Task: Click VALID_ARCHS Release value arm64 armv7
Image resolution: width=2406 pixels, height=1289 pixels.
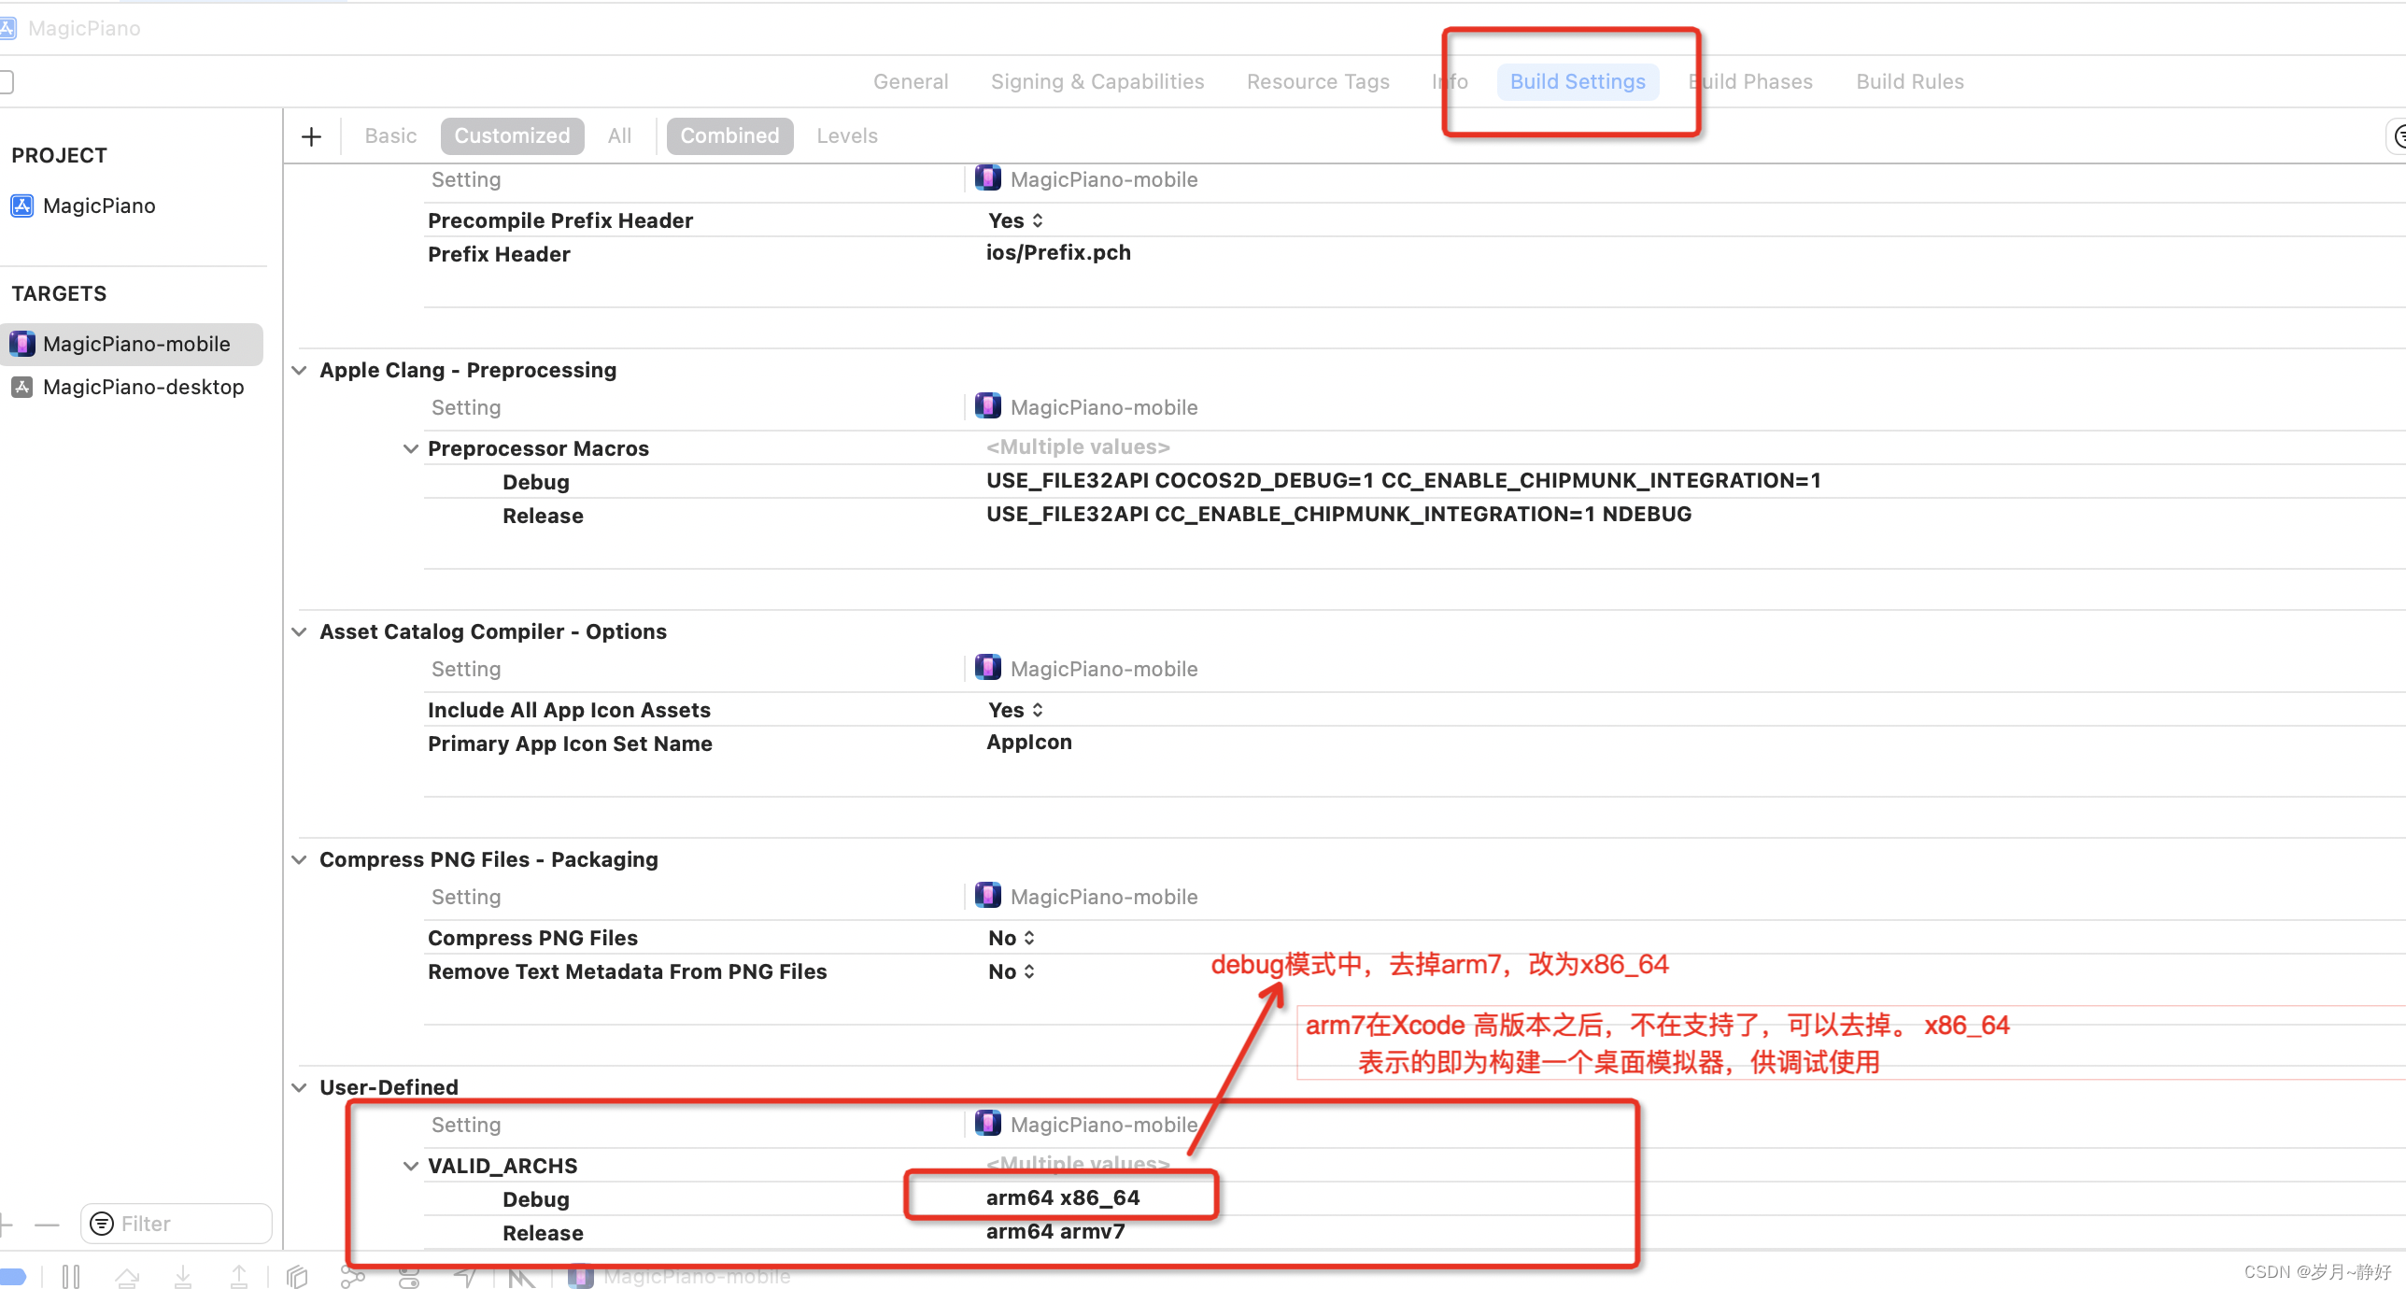Action: (x=1055, y=1232)
